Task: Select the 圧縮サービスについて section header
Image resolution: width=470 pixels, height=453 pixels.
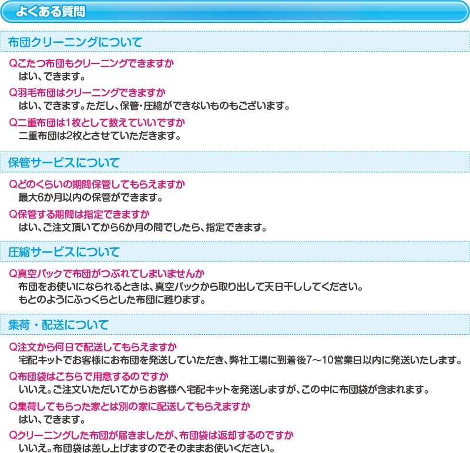Action: point(64,253)
